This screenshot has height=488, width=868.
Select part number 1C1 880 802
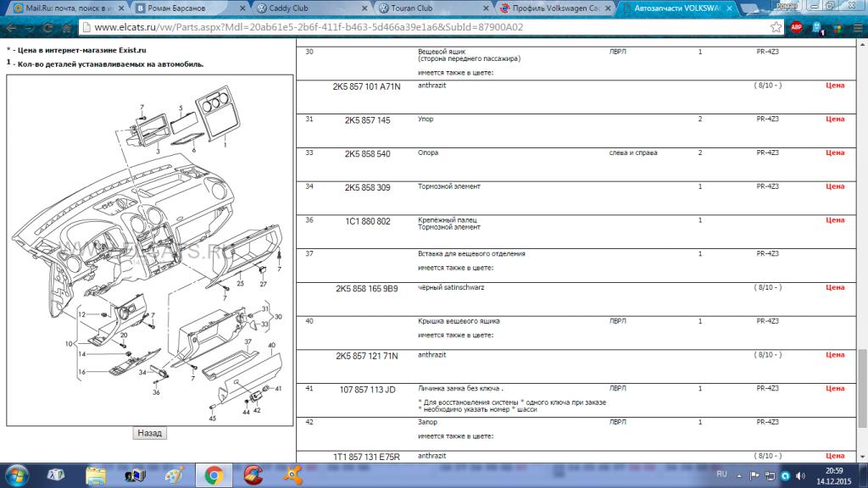(x=368, y=222)
